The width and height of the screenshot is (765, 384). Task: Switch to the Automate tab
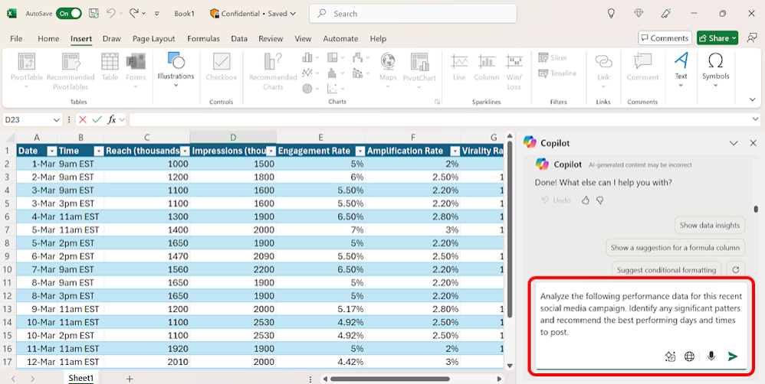click(x=340, y=38)
